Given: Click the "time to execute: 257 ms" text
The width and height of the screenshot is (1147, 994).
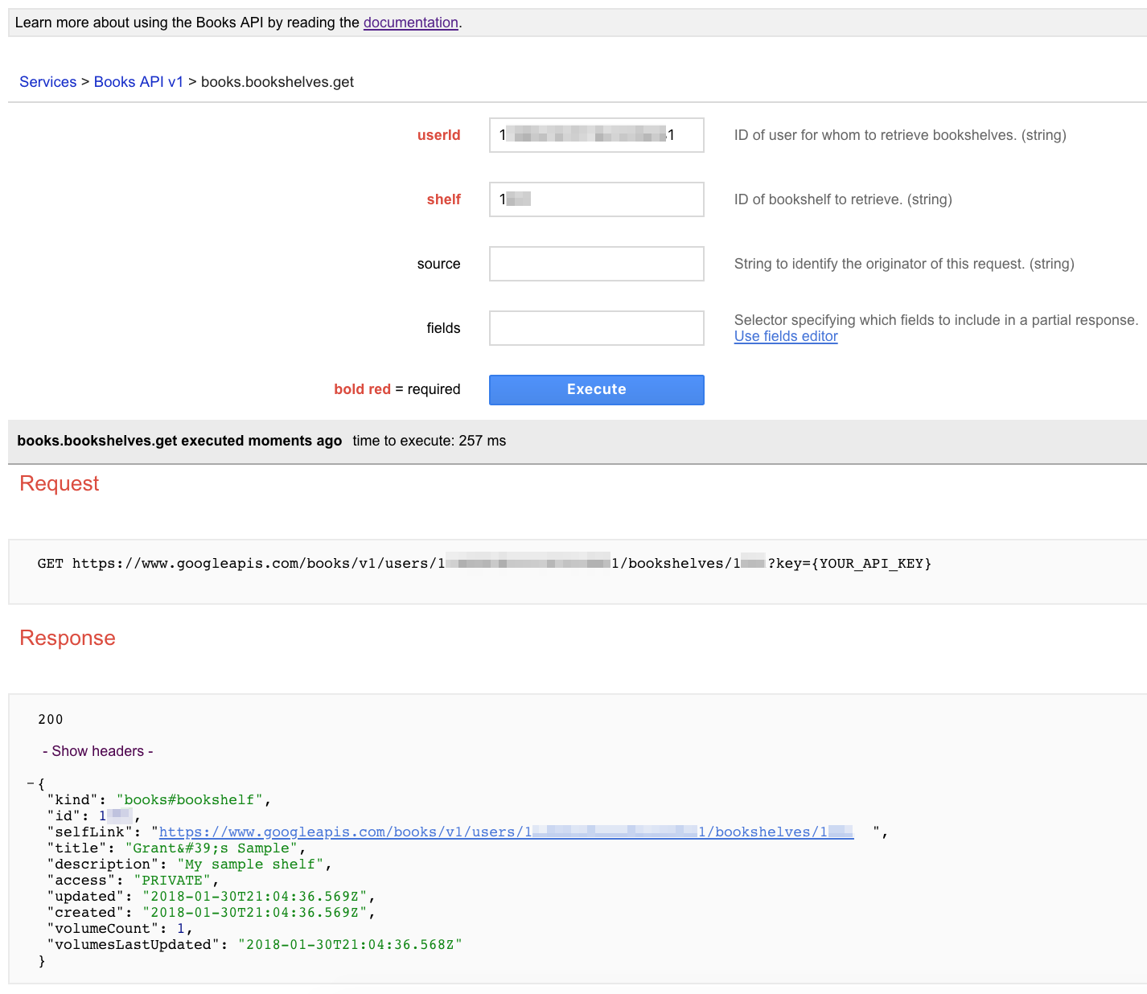Looking at the screenshot, I should coord(430,441).
